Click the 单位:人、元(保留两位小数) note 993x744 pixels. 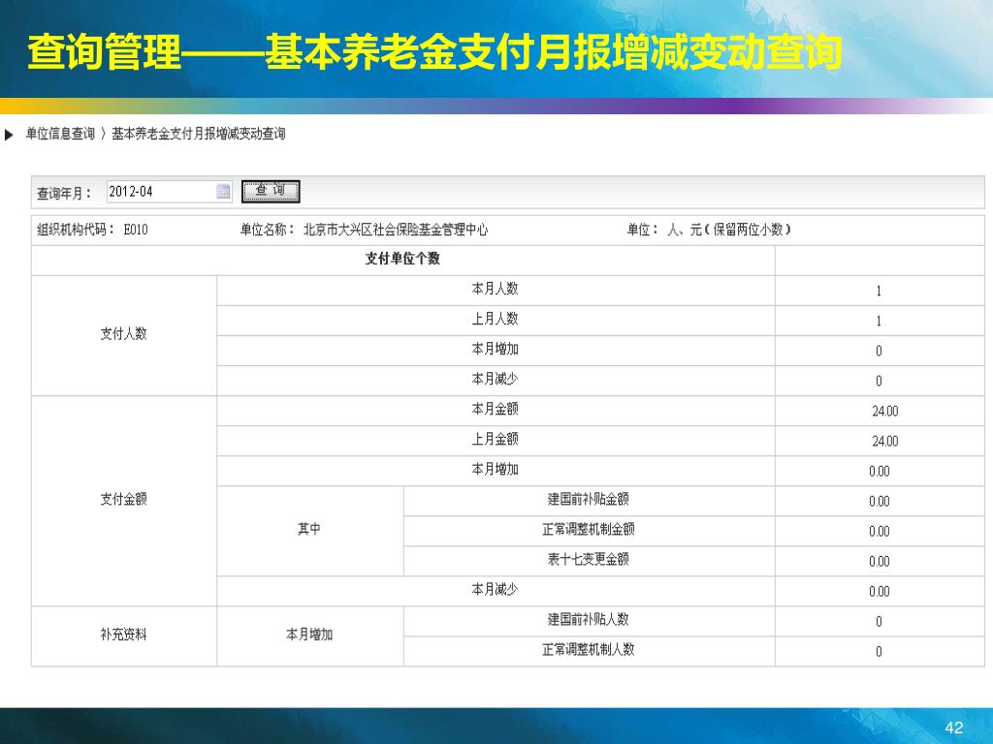pos(709,230)
